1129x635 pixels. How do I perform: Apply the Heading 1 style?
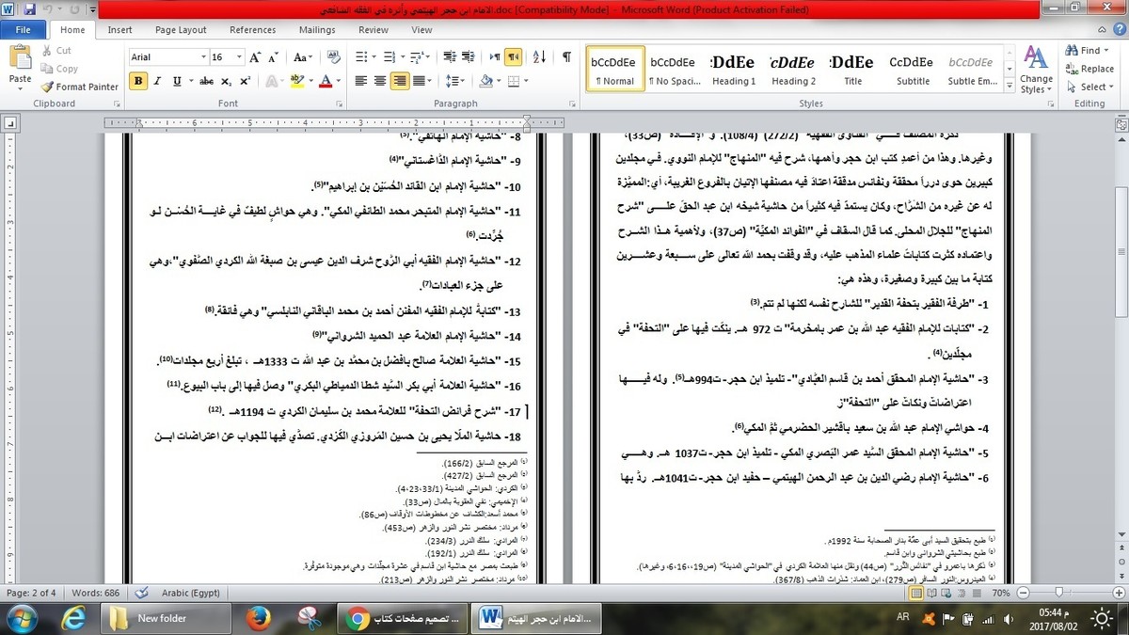click(x=733, y=69)
